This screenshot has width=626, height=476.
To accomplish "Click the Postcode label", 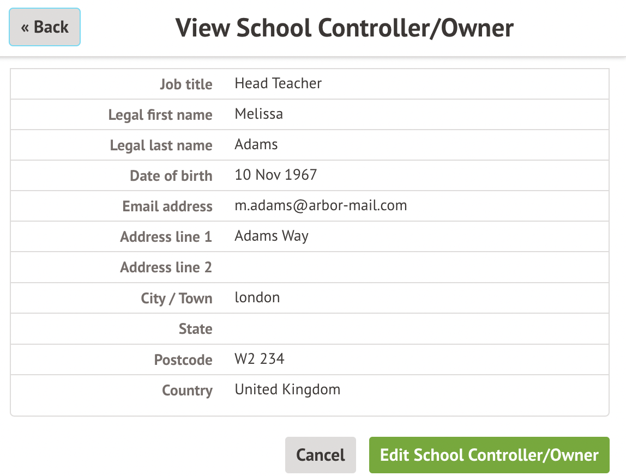I will coord(183,360).
